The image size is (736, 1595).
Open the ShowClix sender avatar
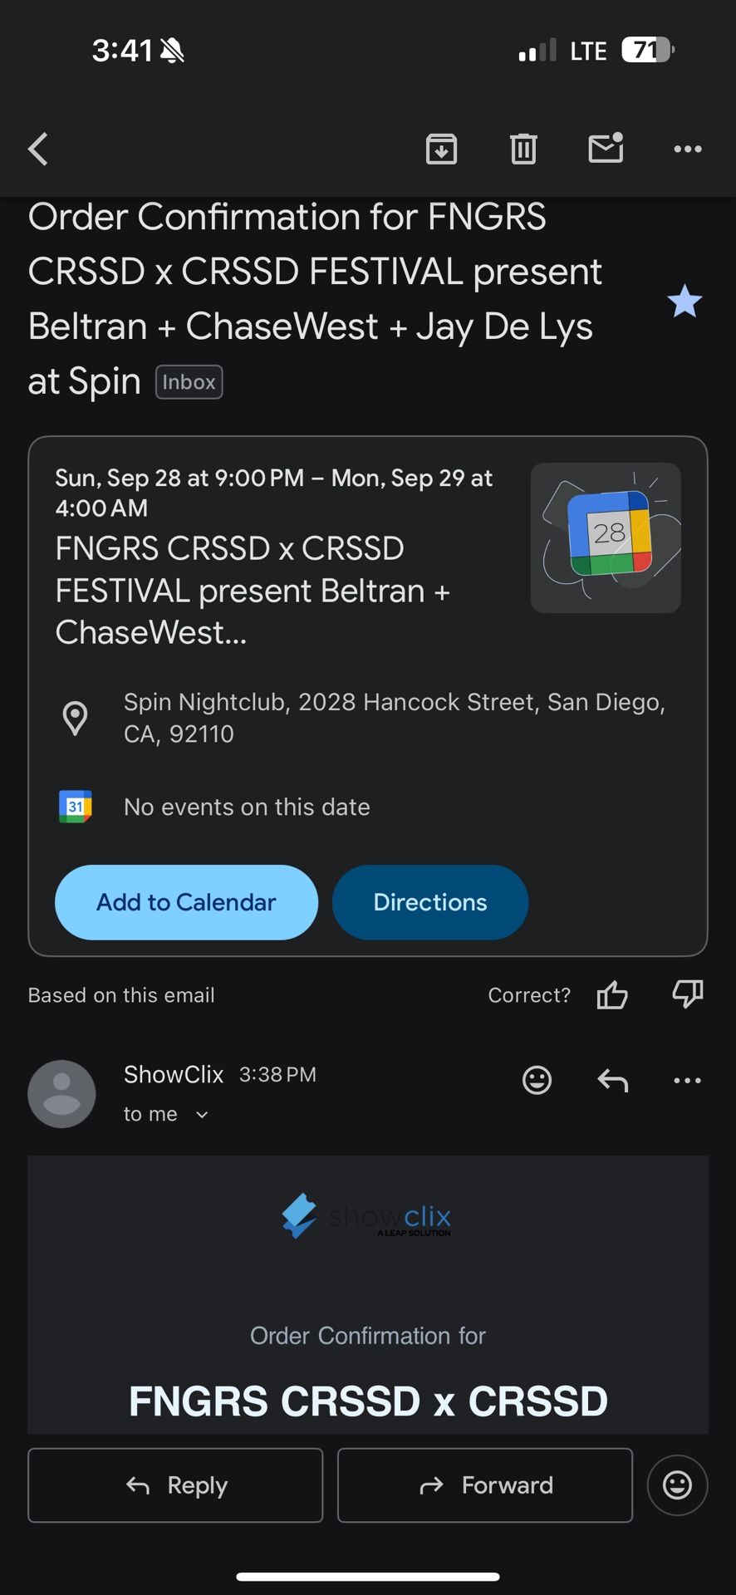point(61,1093)
